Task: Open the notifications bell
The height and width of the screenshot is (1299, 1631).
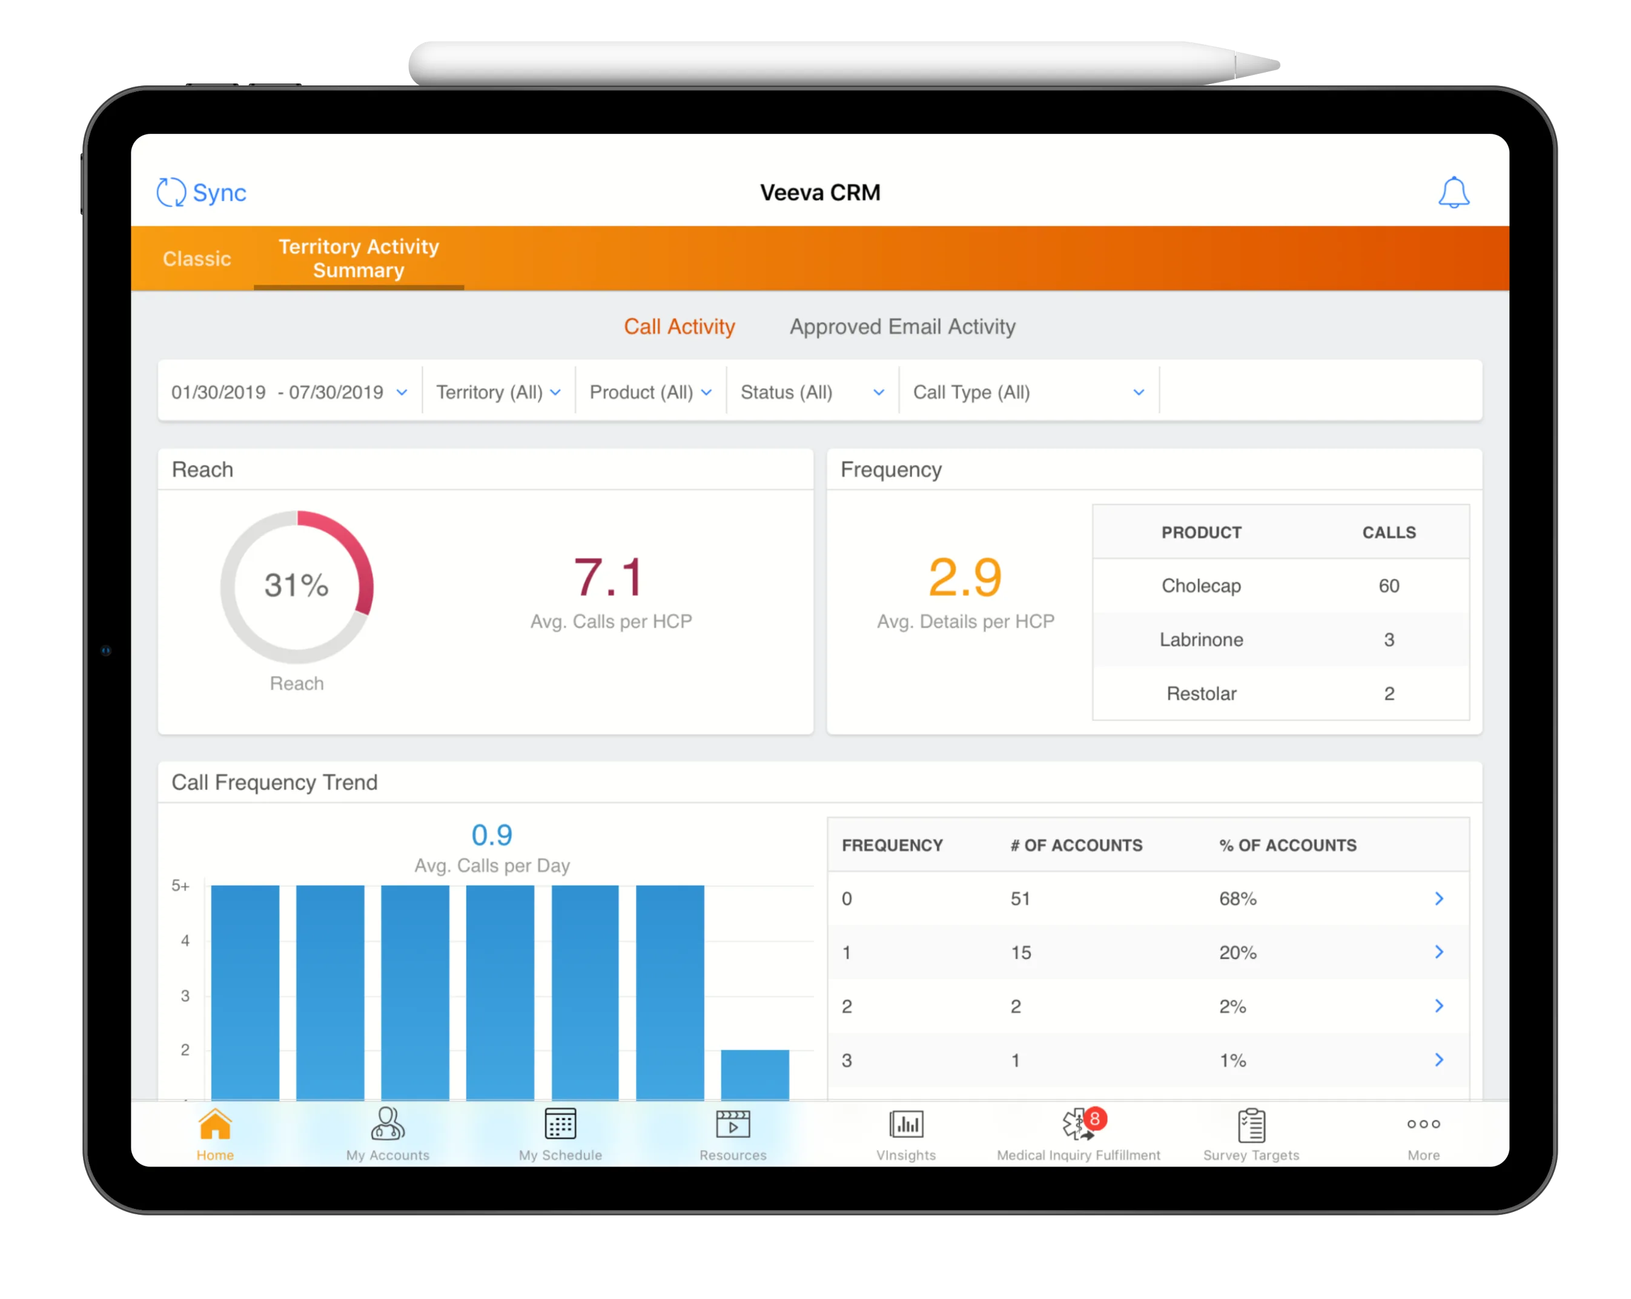Action: tap(1453, 192)
